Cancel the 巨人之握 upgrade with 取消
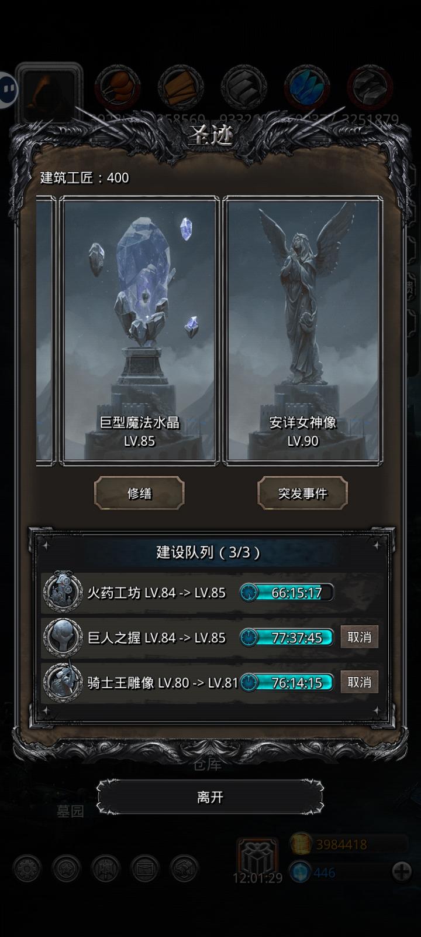 (359, 637)
